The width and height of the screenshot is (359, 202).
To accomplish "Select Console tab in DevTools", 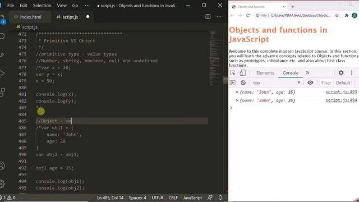I will pyautogui.click(x=291, y=73).
